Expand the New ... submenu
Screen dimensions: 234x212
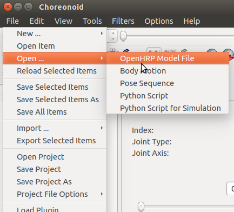pos(55,34)
